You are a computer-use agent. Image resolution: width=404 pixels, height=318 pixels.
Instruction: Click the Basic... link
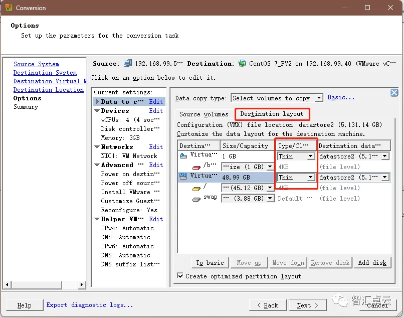pyautogui.click(x=341, y=97)
